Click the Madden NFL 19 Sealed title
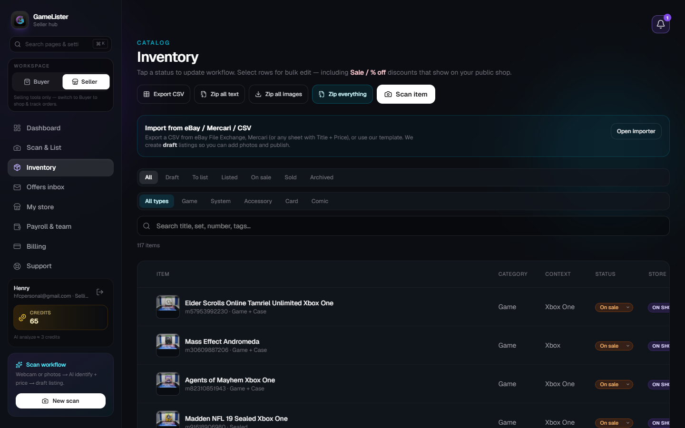Viewport: 685px width, 428px height. 236,418
